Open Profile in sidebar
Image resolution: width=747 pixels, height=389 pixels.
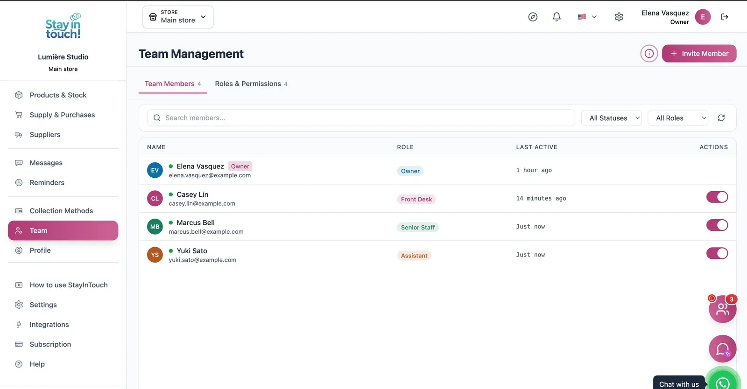(x=63, y=250)
